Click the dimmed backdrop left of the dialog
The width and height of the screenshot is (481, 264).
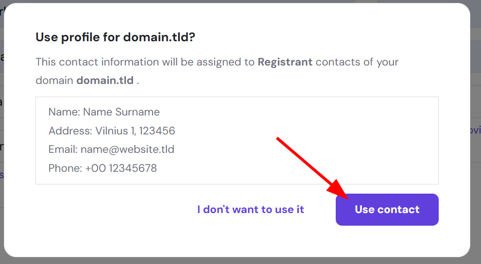(1, 218)
